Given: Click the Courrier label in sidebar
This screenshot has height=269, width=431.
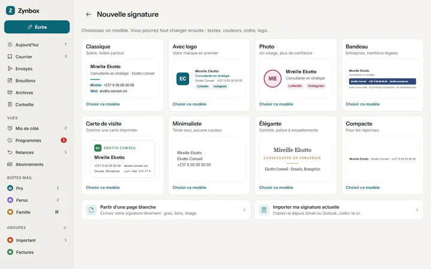Looking at the screenshot, I should [x=23, y=57].
